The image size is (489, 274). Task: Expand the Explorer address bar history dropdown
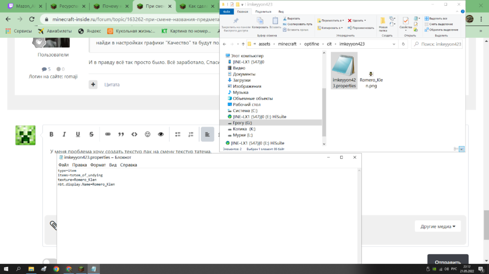point(394,44)
